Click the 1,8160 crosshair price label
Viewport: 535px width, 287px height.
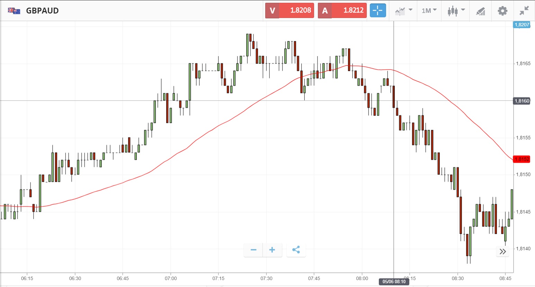522,101
